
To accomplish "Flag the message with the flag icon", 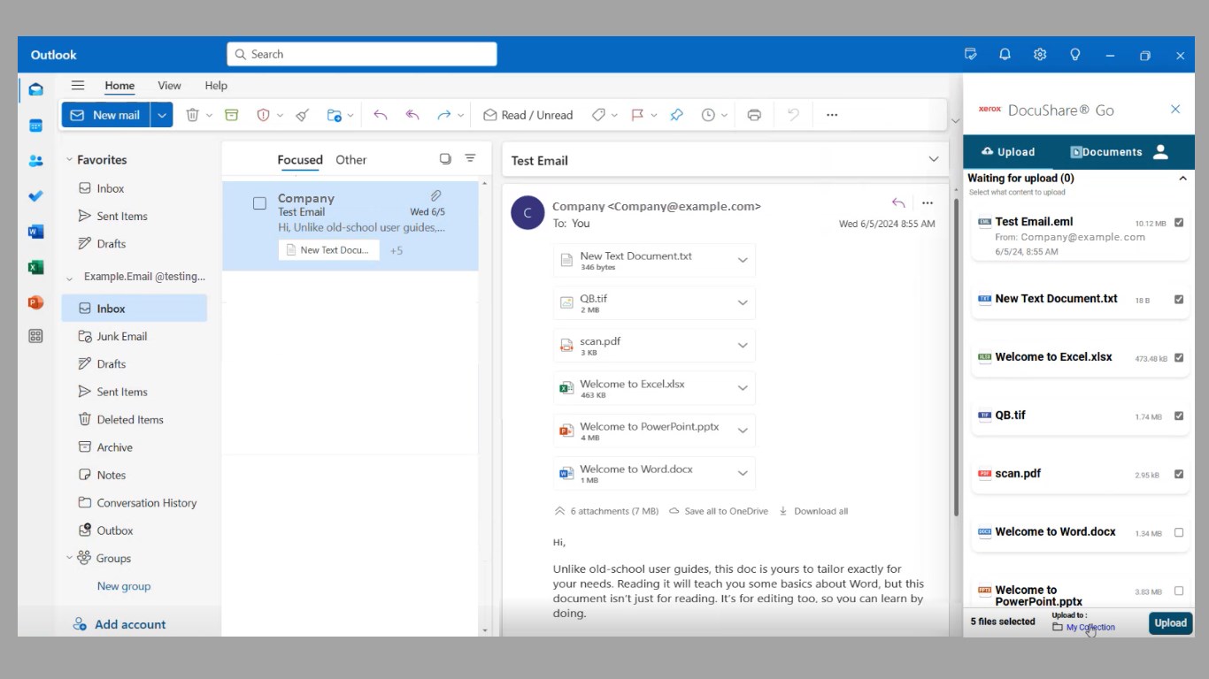I will click(x=637, y=115).
